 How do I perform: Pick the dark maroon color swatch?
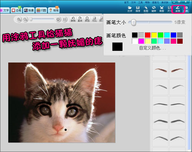pyautogui.click(x=180, y=41)
